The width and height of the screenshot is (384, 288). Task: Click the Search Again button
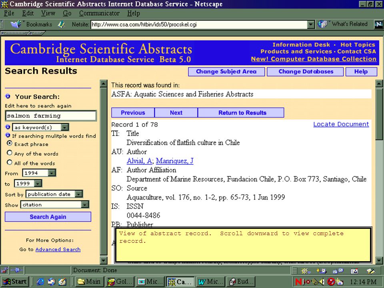coord(48,217)
